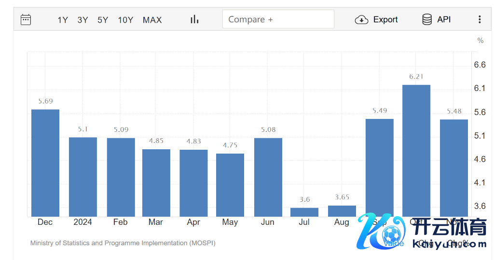Click the May bar showing 4.75
This screenshot has height=260, width=494.
coord(230,185)
